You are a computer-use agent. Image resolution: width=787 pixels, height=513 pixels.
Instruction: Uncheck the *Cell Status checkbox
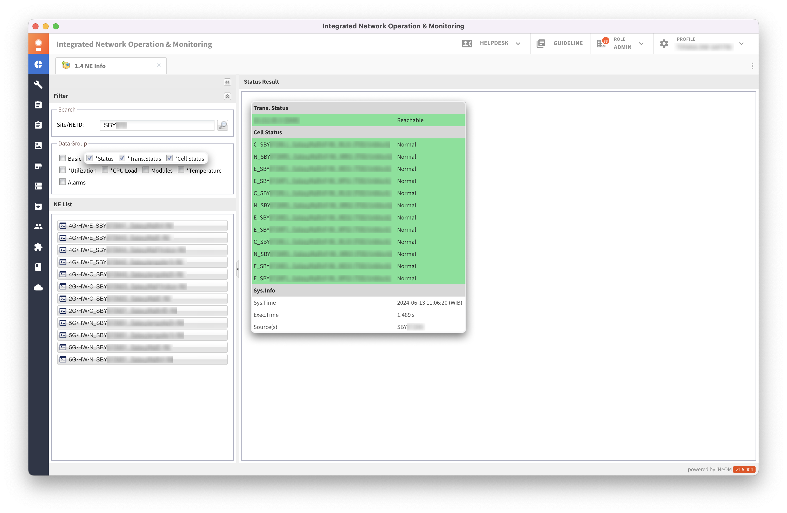169,158
